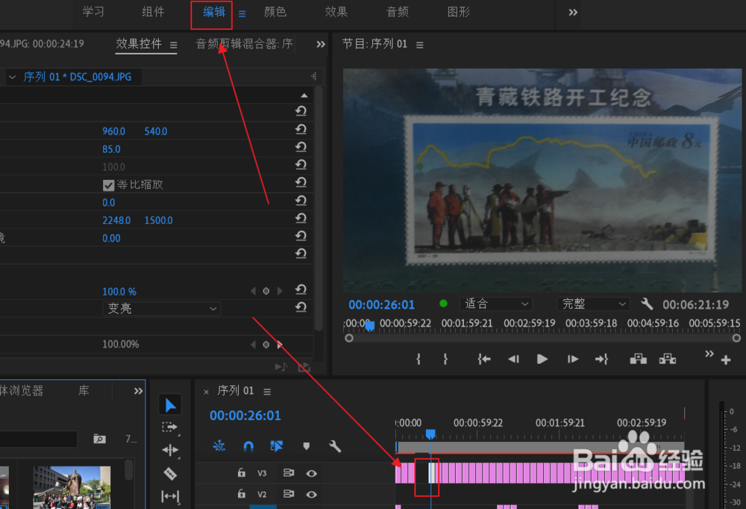Switch to 学习 workspace
Image resolution: width=746 pixels, height=509 pixels.
coord(93,12)
